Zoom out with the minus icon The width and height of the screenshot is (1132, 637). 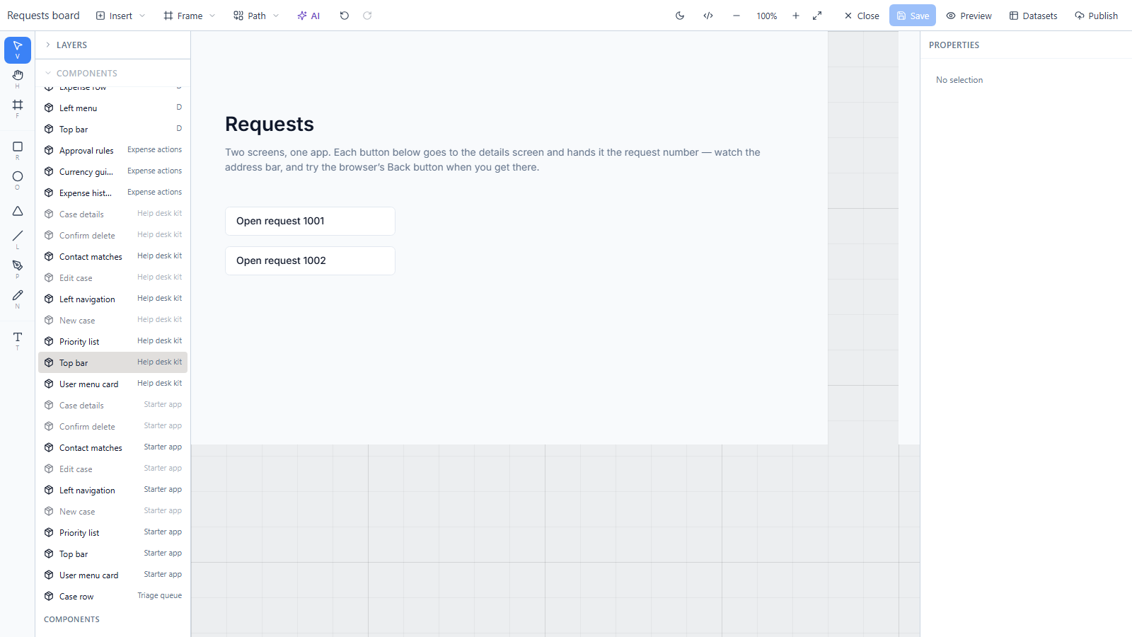(737, 16)
